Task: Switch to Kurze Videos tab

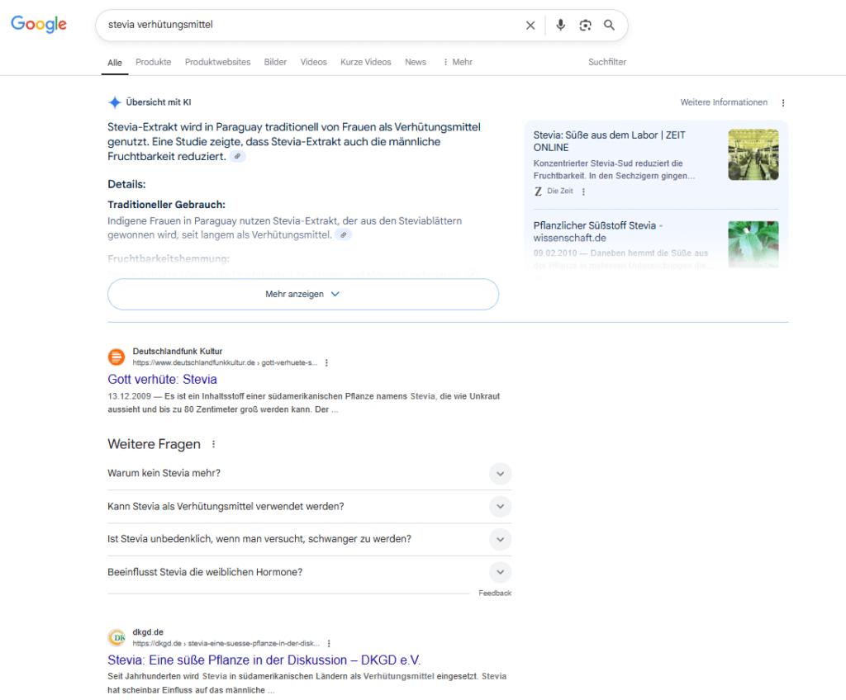Action: pos(366,62)
